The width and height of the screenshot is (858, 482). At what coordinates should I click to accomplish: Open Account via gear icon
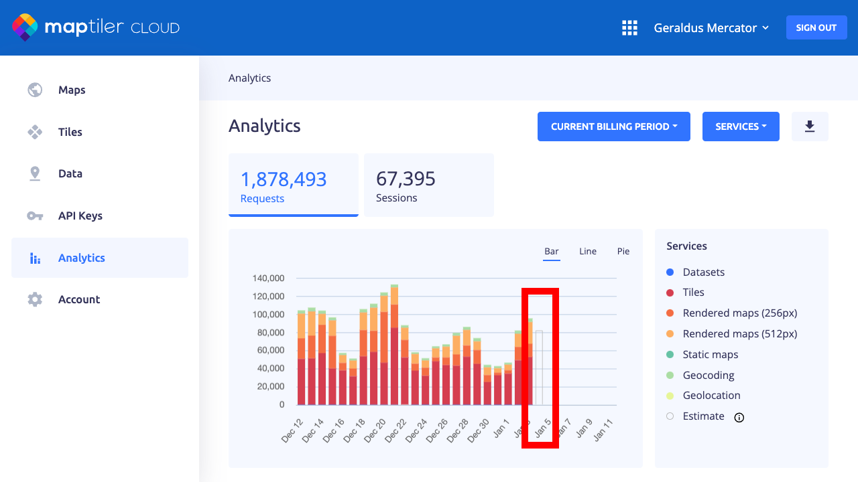click(x=35, y=299)
